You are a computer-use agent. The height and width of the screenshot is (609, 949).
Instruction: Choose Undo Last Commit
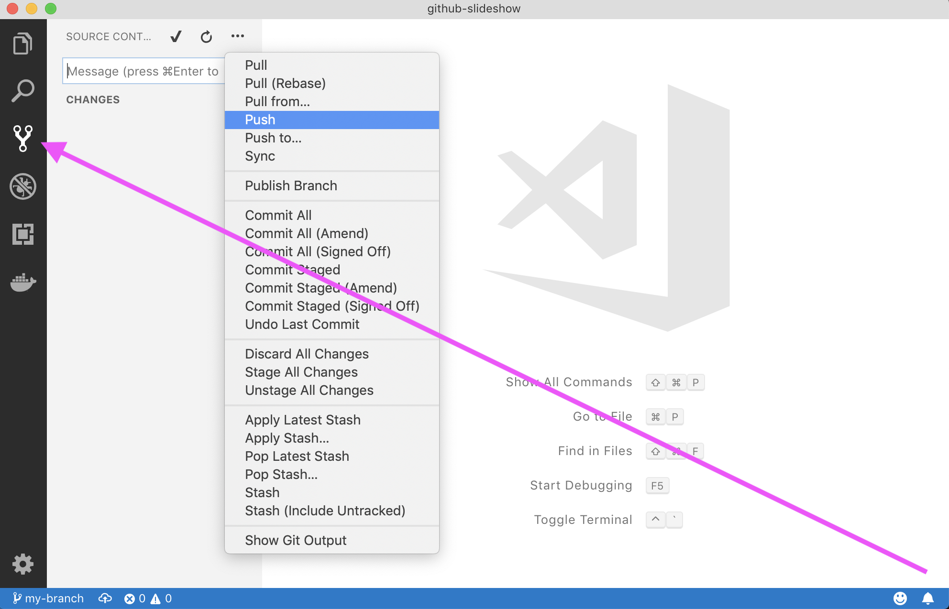[332, 324]
